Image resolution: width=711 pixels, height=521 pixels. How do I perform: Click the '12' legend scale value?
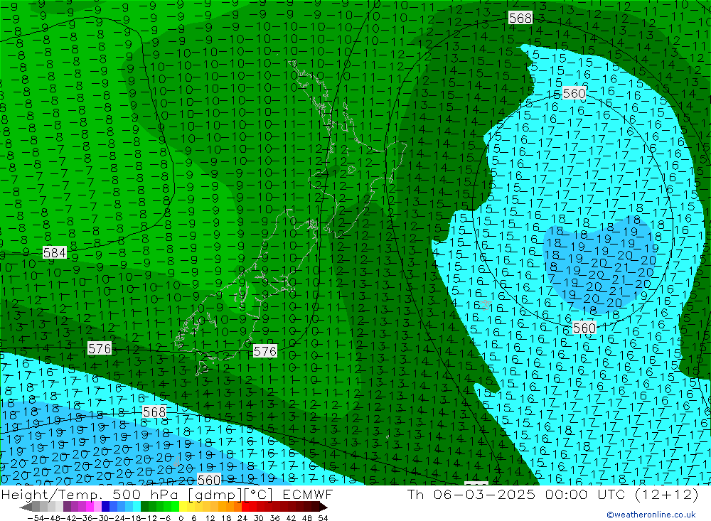[210, 518]
